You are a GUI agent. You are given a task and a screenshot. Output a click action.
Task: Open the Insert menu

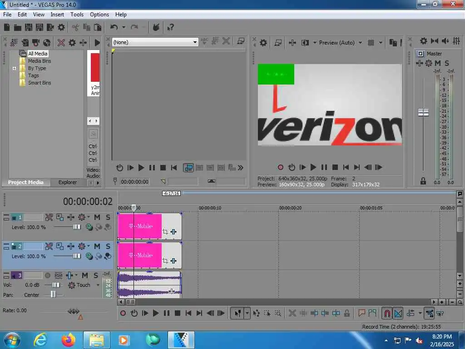[57, 14]
